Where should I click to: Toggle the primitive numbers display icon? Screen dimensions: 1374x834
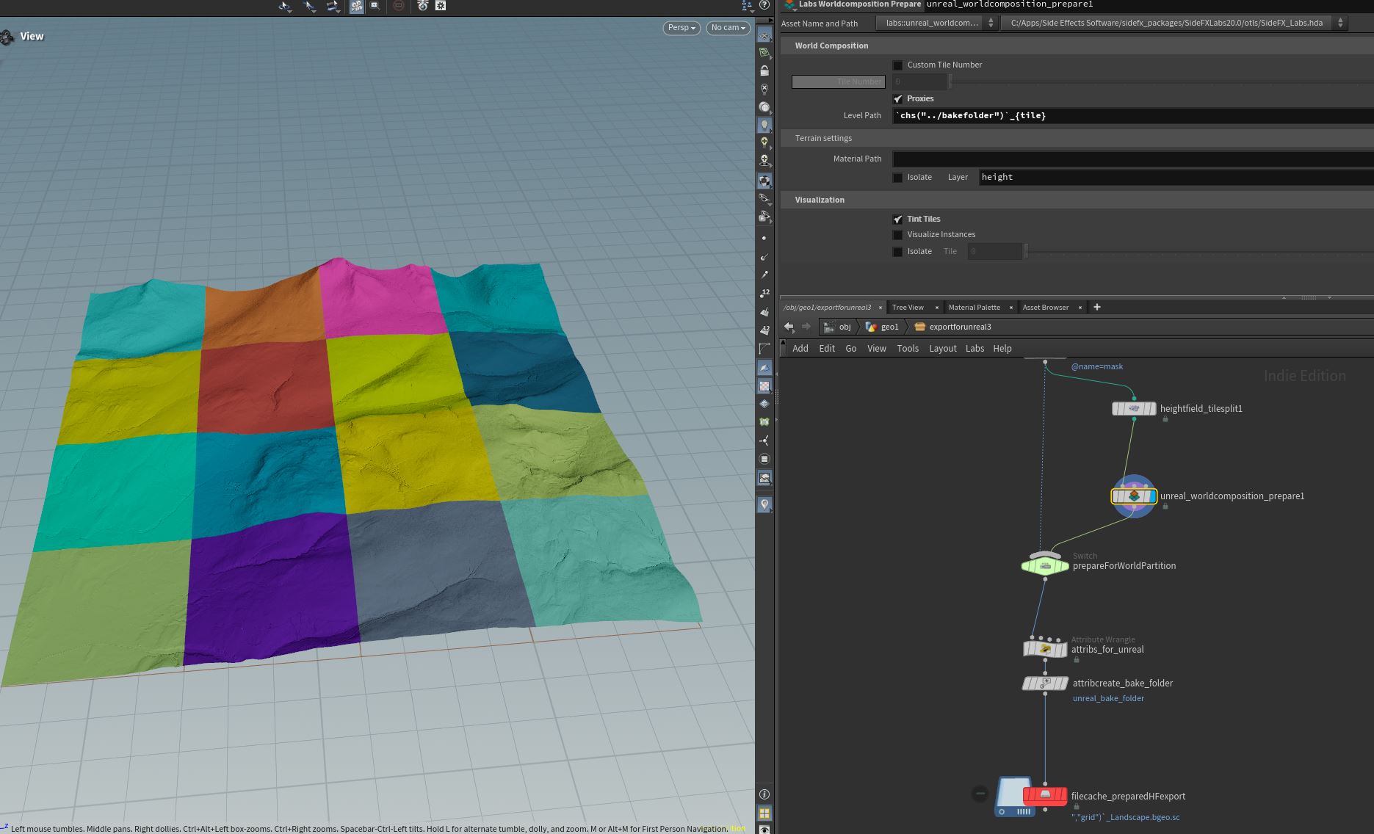[x=764, y=330]
